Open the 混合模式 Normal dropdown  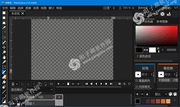[x=40, y=89]
